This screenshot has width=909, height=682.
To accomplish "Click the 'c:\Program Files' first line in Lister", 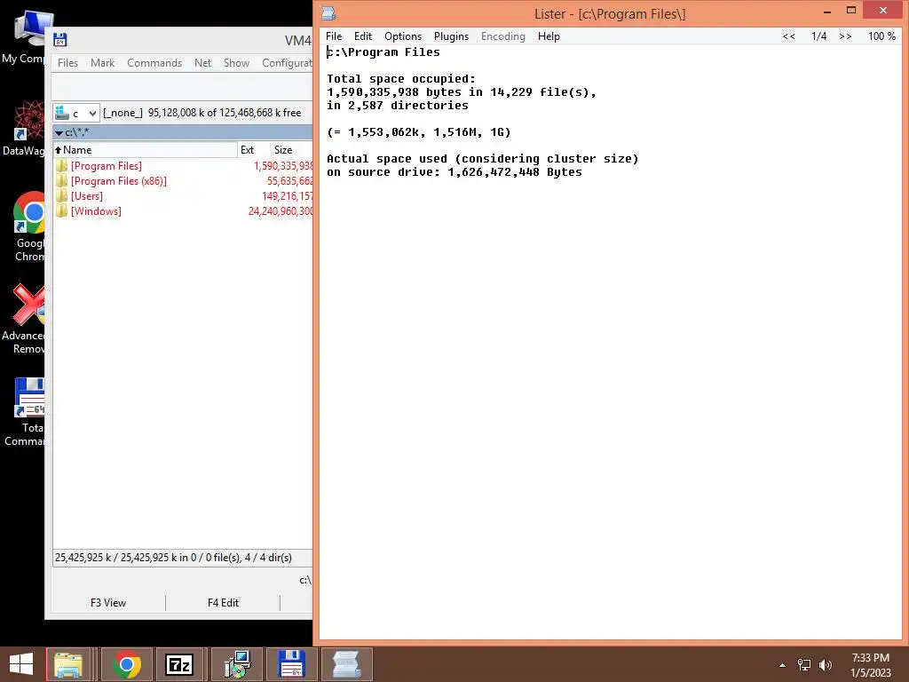I will pos(383,52).
